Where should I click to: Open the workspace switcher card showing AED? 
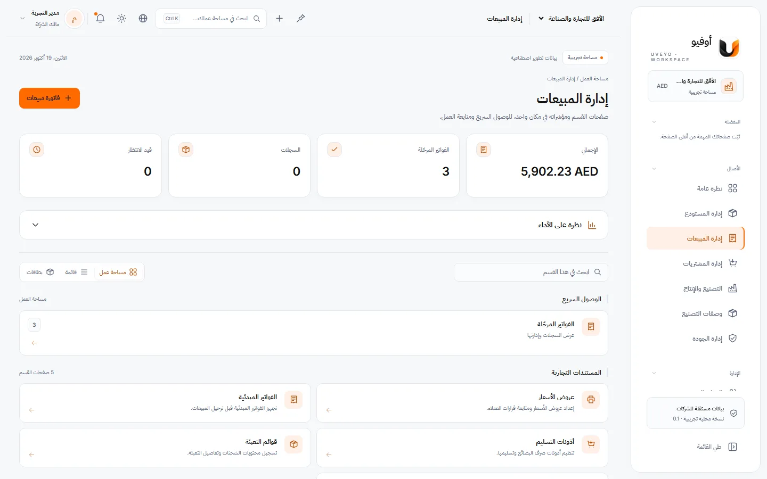(695, 86)
